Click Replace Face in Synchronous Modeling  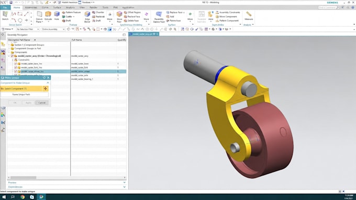pyautogui.click(x=132, y=17)
